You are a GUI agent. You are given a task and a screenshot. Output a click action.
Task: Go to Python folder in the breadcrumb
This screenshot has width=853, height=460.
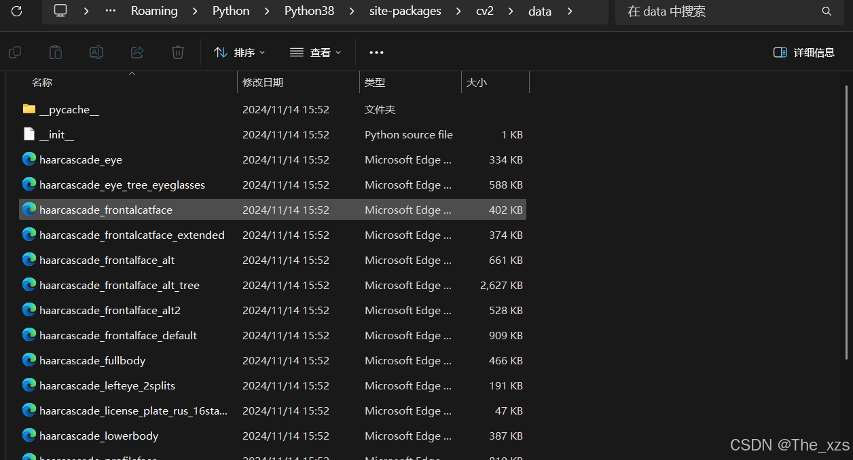(x=231, y=11)
